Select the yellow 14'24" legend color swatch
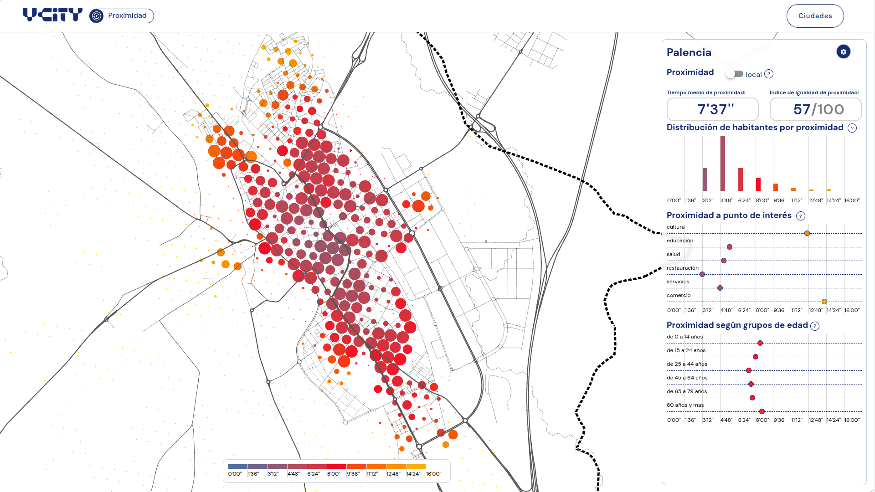875x492 pixels. [x=416, y=466]
